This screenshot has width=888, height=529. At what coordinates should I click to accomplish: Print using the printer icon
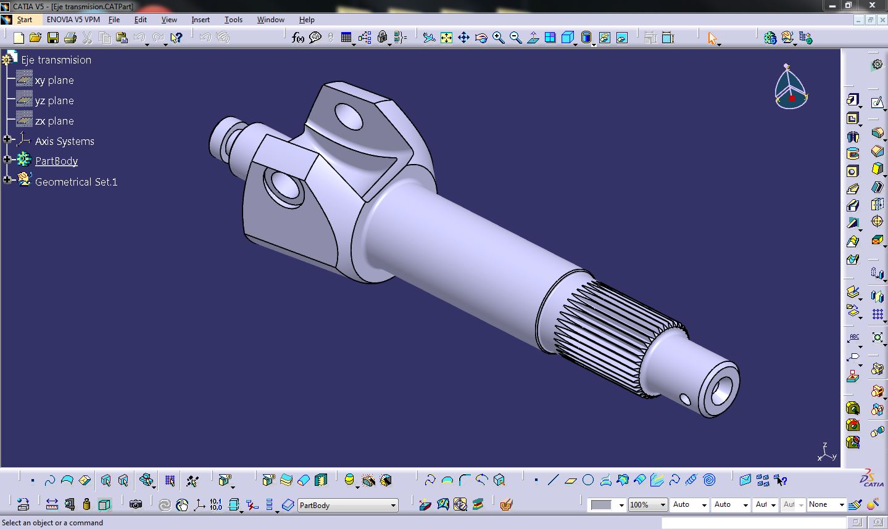[x=70, y=38]
